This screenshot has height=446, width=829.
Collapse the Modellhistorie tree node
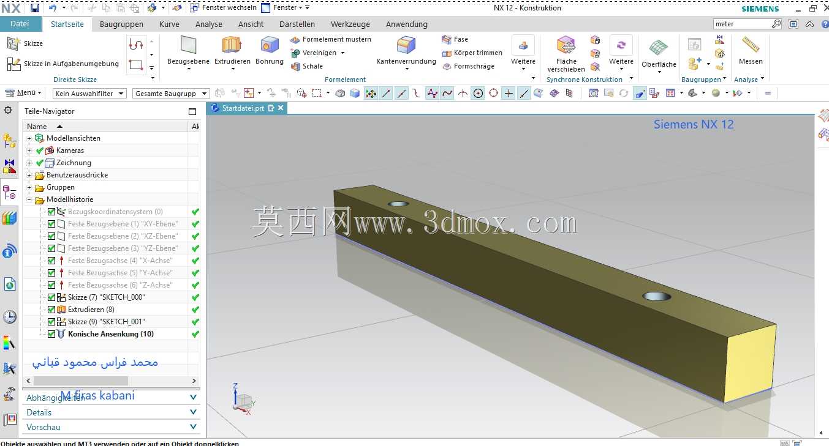pos(29,199)
